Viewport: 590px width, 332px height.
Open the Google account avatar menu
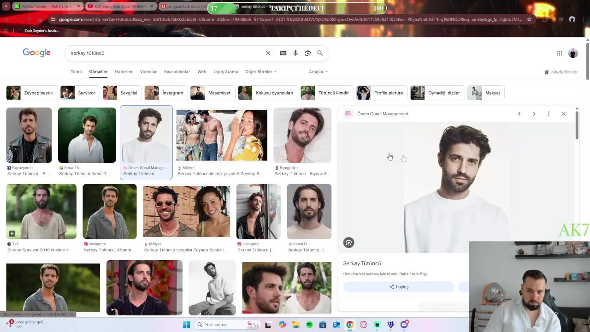[573, 53]
